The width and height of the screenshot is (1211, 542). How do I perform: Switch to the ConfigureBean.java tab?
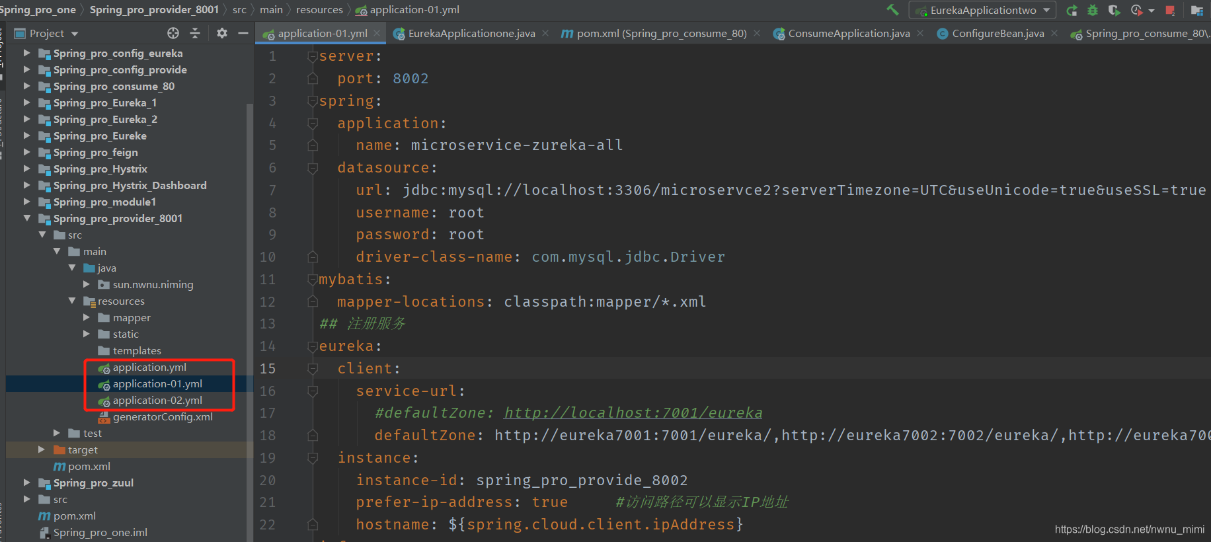point(997,33)
